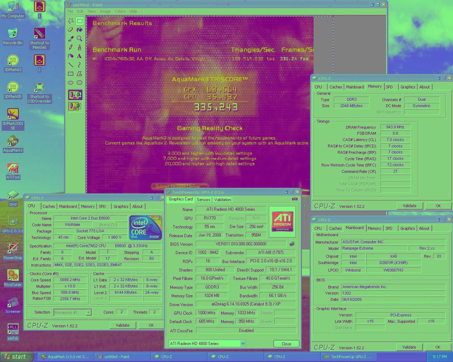The image size is (453, 362).
Task: Choose the Magnifier tool in Paint
Action: 80,39
